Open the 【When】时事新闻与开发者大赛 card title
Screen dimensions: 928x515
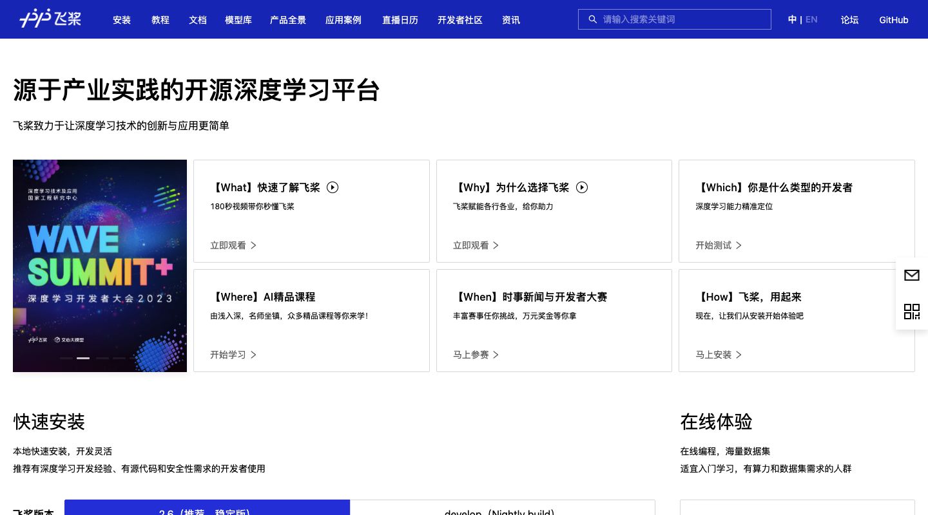[530, 297]
